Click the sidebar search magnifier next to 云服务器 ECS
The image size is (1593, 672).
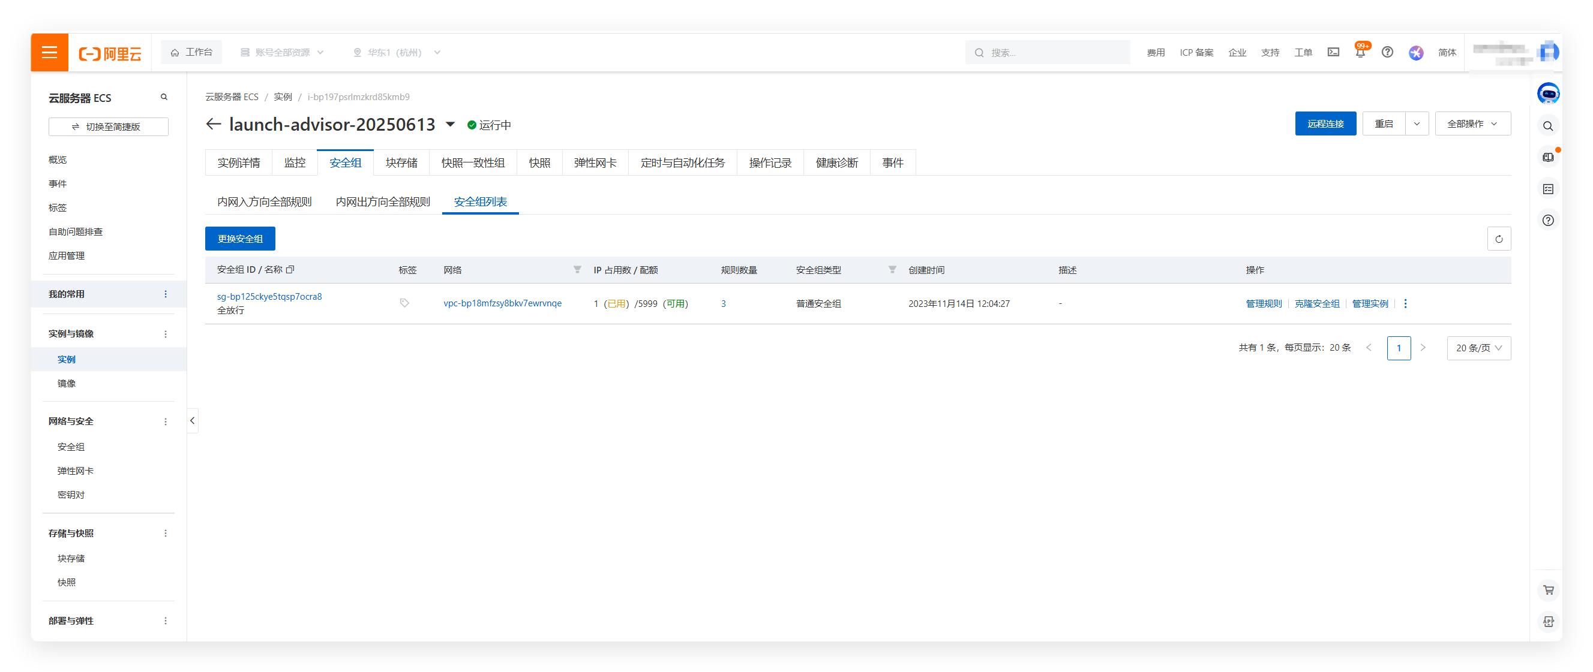pos(164,98)
